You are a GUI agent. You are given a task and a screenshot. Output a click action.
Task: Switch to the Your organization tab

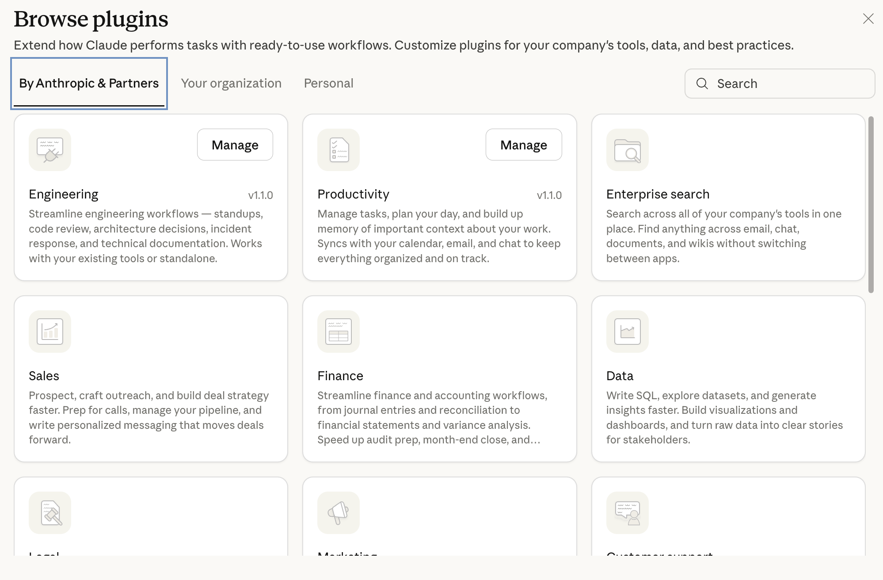click(x=231, y=84)
